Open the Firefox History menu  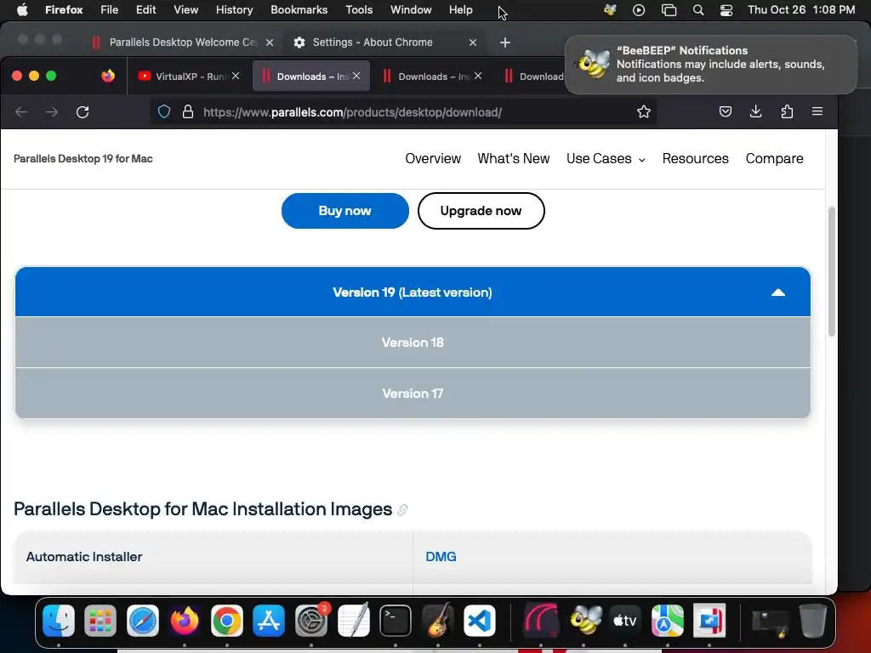[x=234, y=10]
